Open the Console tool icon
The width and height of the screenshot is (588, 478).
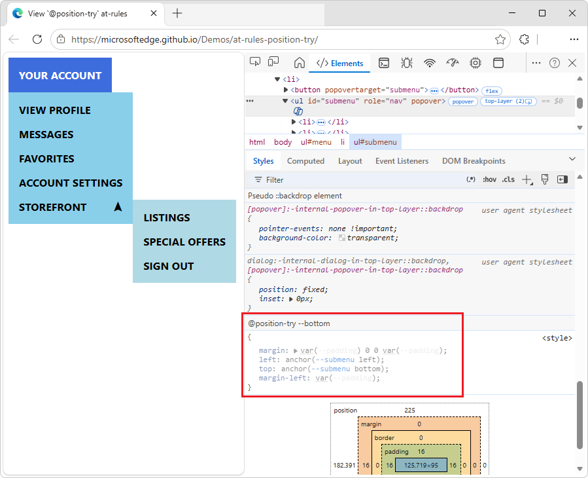384,63
